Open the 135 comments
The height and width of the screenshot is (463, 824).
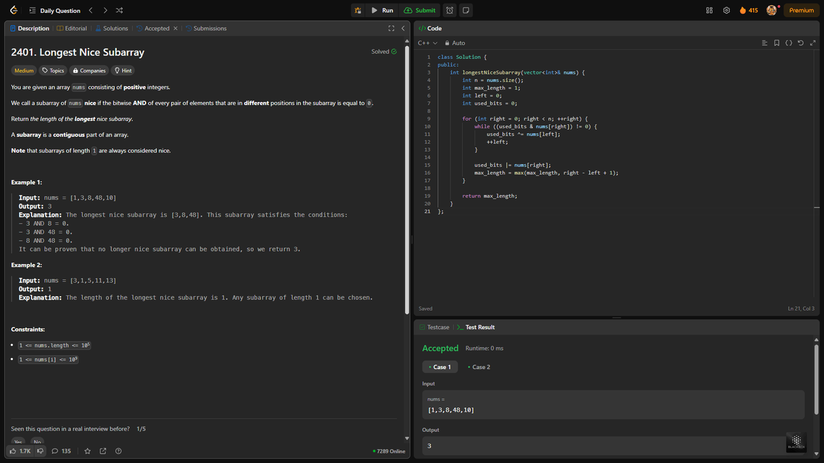click(61, 451)
